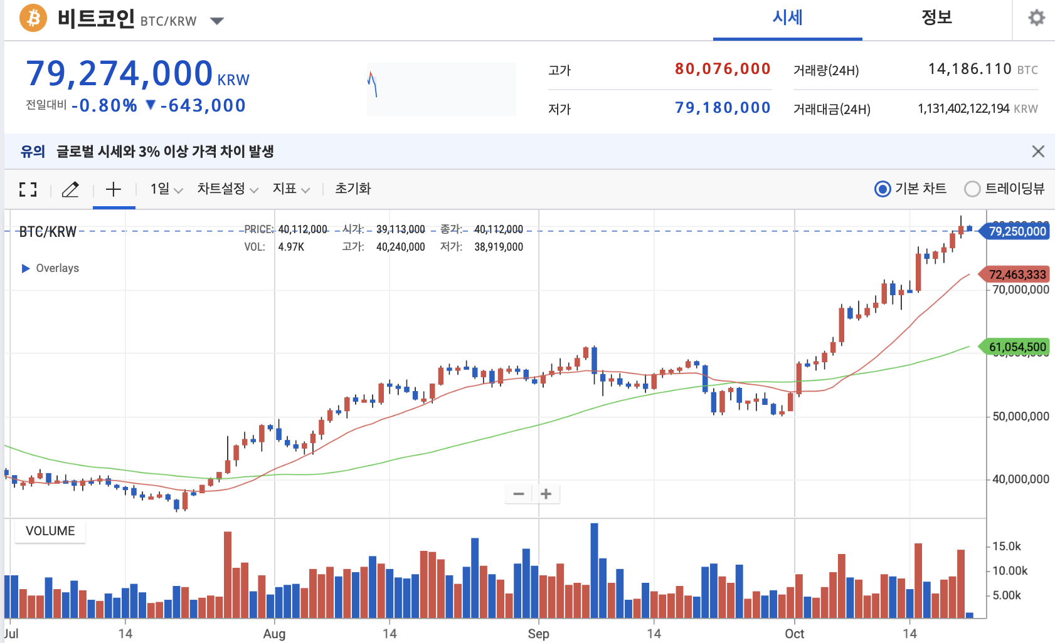Click the 비트코인 title text

[96, 18]
